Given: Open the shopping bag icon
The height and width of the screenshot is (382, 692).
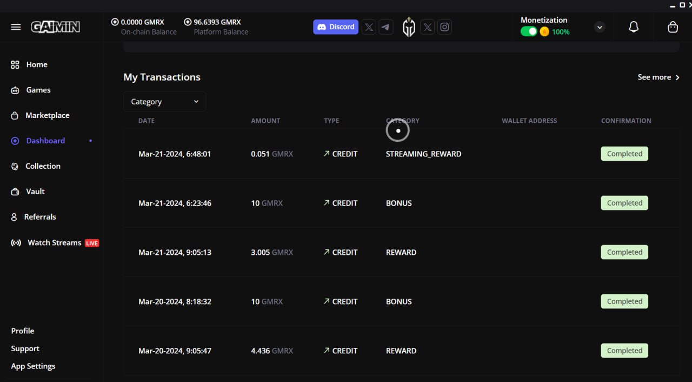Looking at the screenshot, I should 673,27.
